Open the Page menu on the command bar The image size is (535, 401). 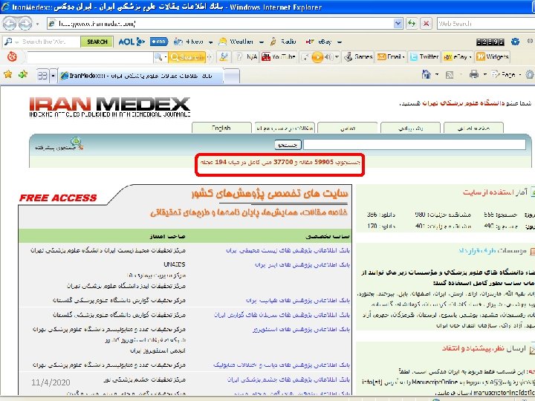pyautogui.click(x=506, y=74)
